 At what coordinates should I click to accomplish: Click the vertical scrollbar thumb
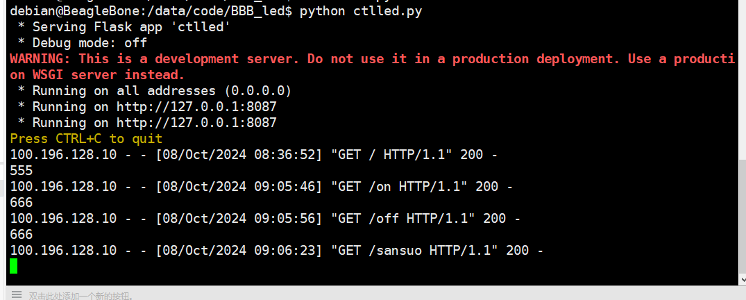point(743,217)
